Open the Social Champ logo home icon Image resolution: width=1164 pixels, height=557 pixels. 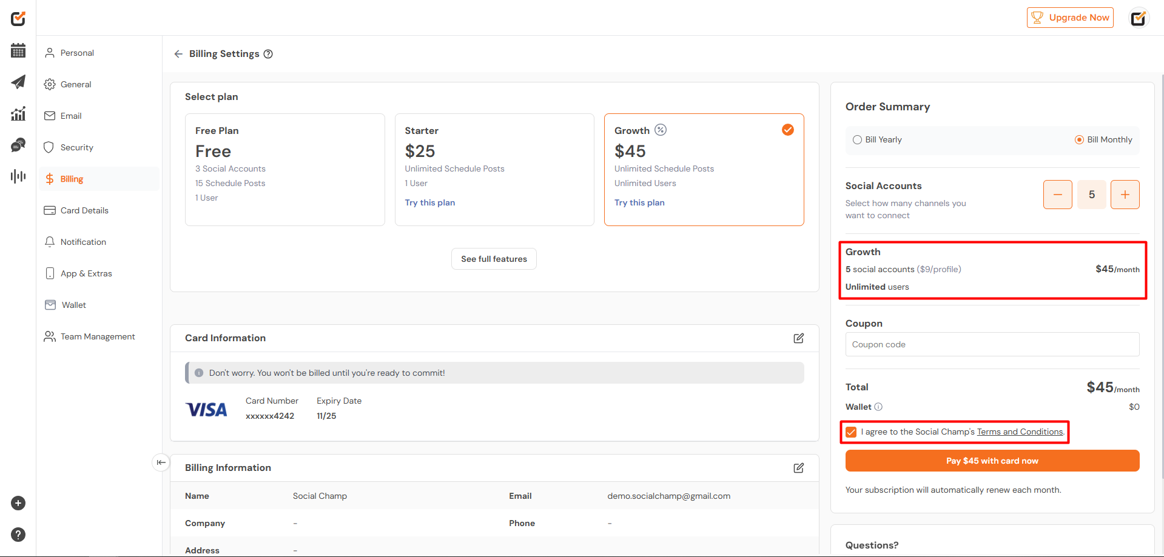18,18
